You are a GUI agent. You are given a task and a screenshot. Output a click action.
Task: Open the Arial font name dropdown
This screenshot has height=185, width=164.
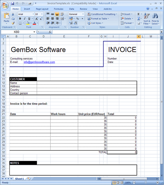[33, 14]
